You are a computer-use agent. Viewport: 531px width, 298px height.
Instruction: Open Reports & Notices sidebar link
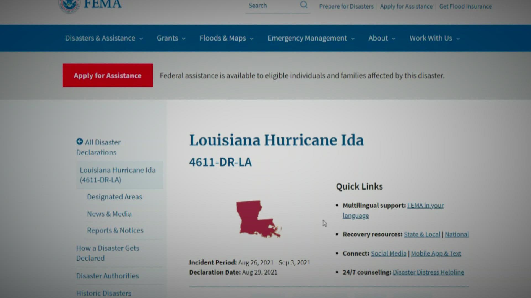point(115,230)
